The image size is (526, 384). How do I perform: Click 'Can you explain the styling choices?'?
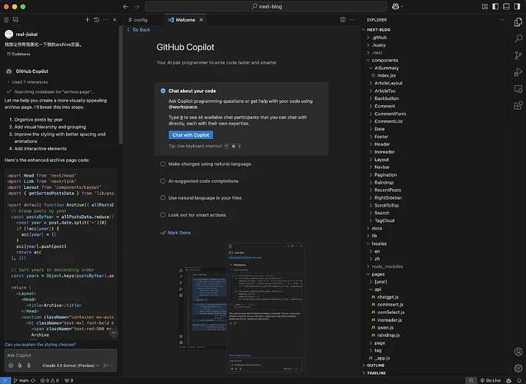point(40,345)
